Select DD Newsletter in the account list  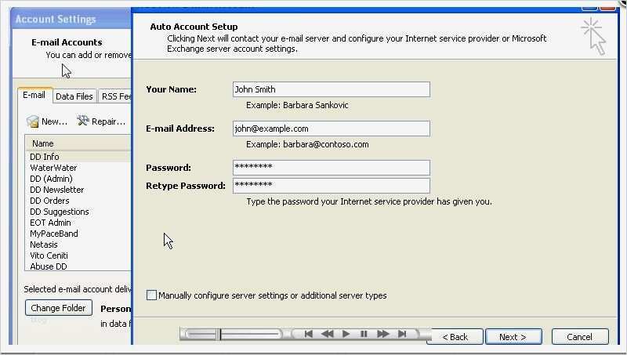pyautogui.click(x=57, y=190)
